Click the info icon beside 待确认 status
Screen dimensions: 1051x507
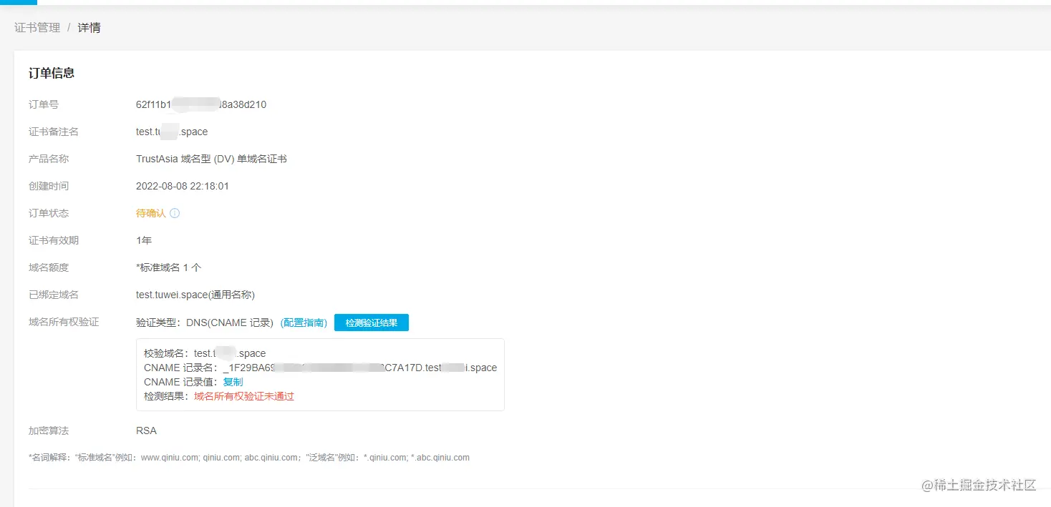coord(175,213)
